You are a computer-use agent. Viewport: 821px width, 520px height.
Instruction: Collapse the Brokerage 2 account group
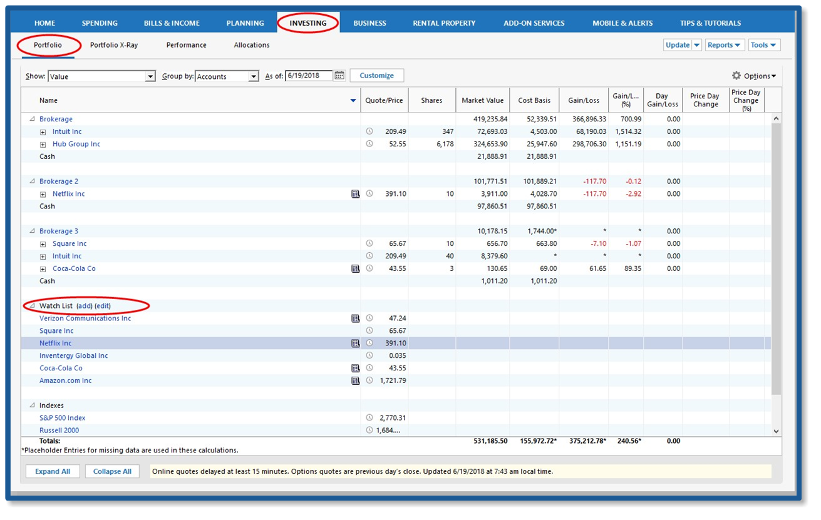(32, 181)
